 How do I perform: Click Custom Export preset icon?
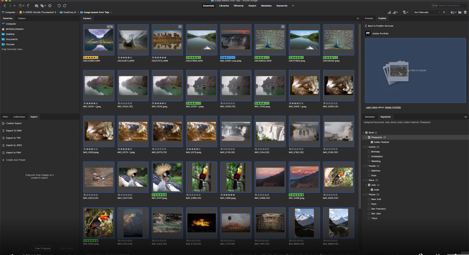tap(3, 123)
